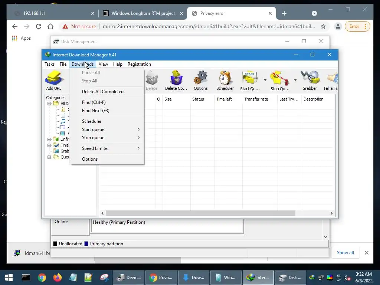The height and width of the screenshot is (285, 380).
Task: Switch to Disk Management taskbar button
Action: click(290, 278)
